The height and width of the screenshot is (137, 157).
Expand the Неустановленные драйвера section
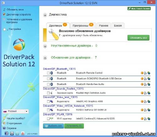coord(45,46)
